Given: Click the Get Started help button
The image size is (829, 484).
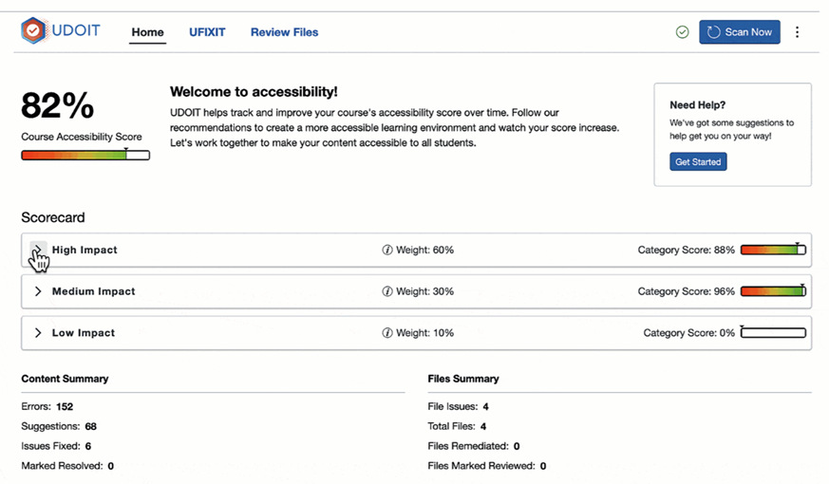Looking at the screenshot, I should click(698, 161).
